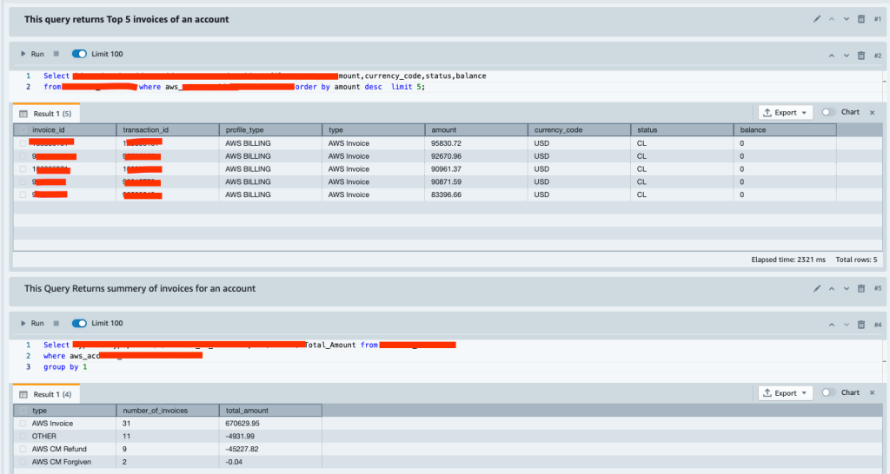Check the row with amount 92670.96
The height and width of the screenshot is (474, 890).
(23, 156)
